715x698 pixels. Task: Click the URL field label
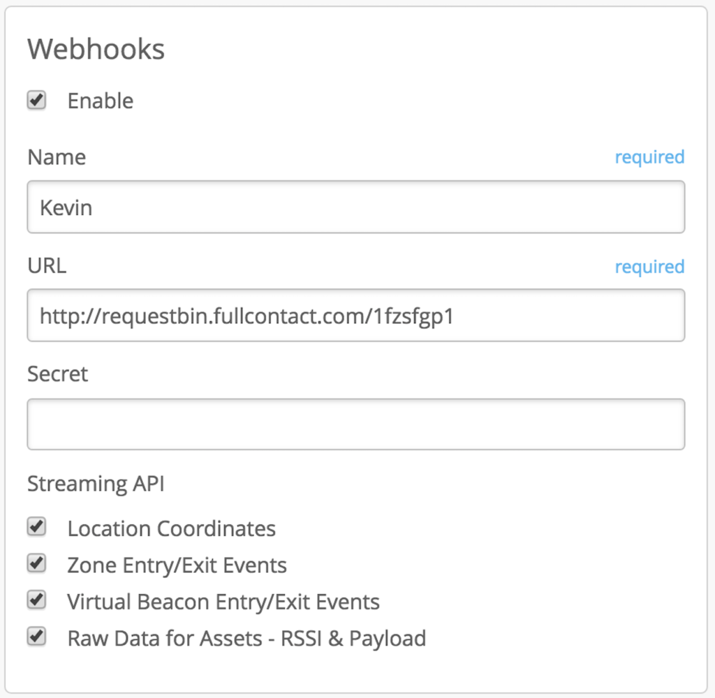pyautogui.click(x=46, y=266)
